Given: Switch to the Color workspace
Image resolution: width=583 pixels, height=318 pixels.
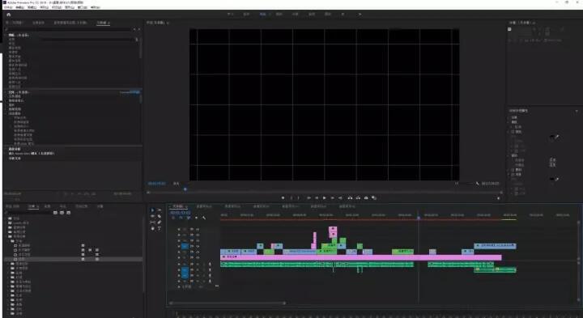Looking at the screenshot, I should [279, 14].
